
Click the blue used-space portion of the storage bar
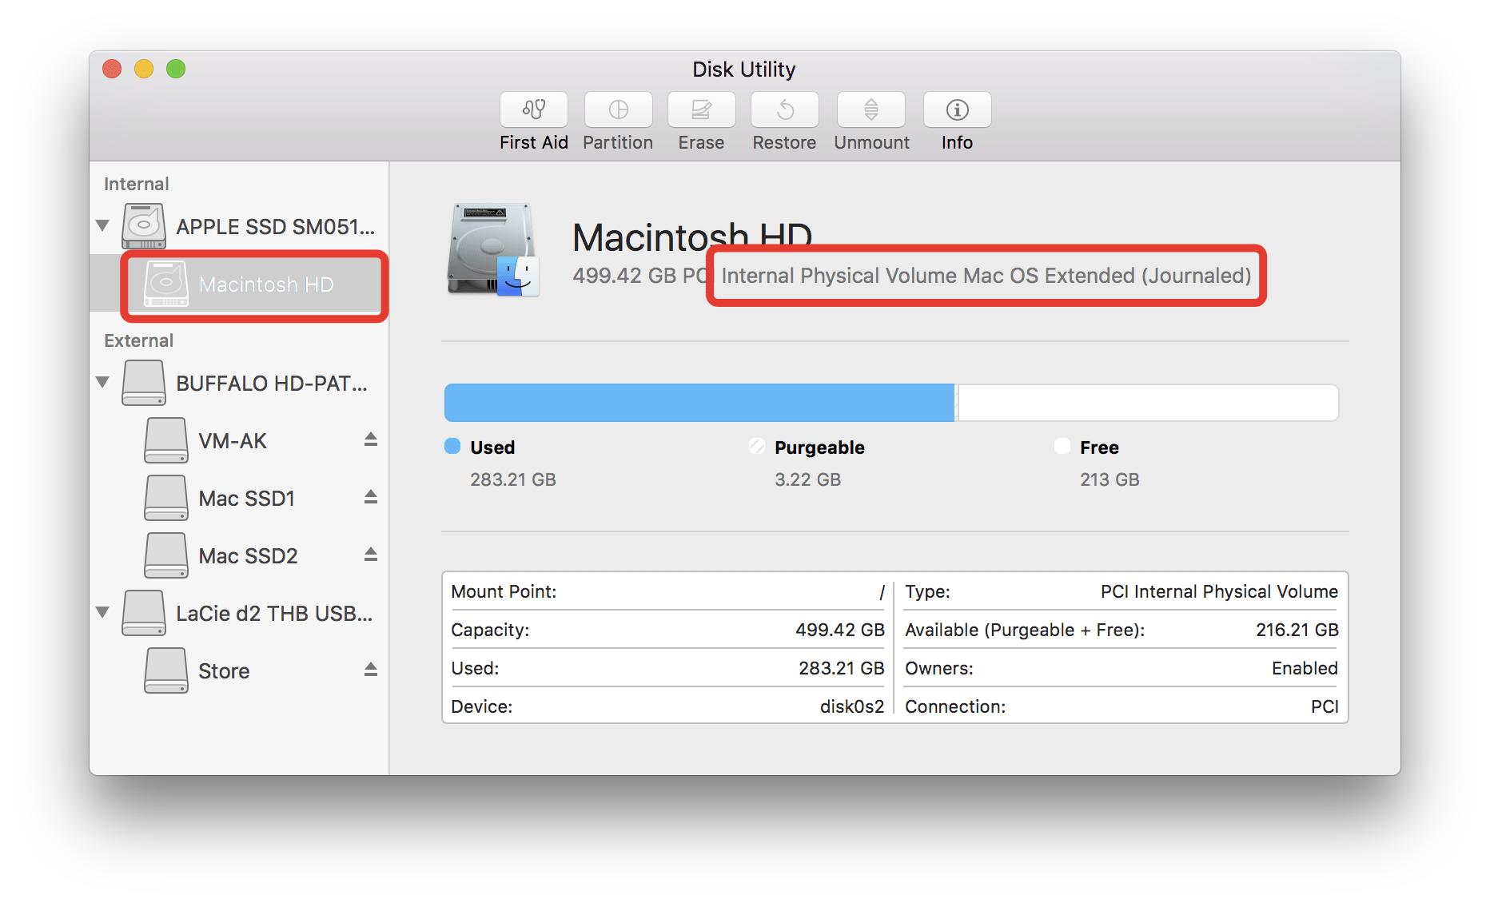point(699,402)
